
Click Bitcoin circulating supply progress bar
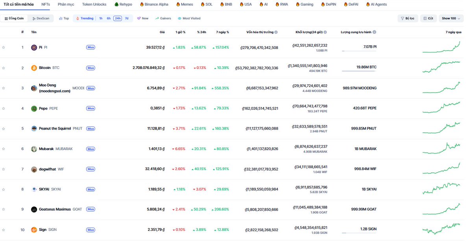point(359,71)
